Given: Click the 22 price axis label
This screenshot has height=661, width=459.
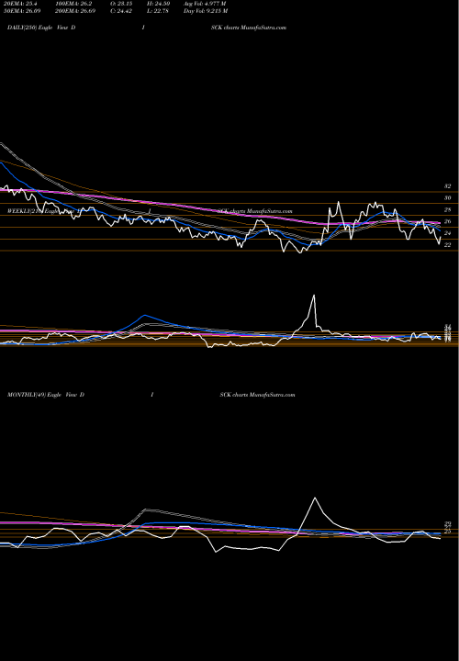Looking at the screenshot, I should (x=448, y=245).
